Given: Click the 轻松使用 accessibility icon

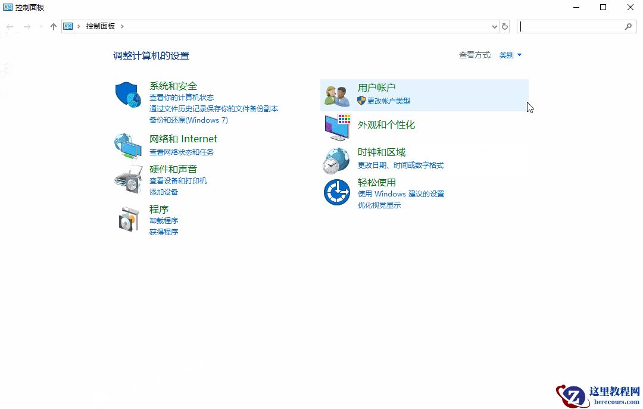Looking at the screenshot, I should [336, 192].
